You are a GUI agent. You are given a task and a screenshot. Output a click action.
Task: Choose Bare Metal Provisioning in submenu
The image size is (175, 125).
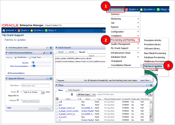[155, 53]
